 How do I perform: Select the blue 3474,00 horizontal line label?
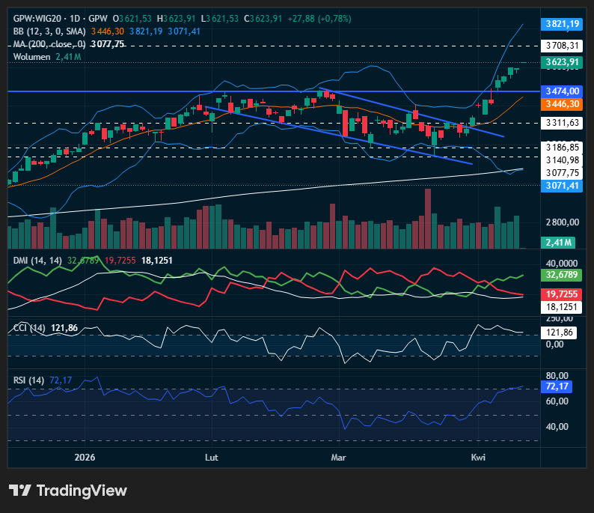coord(562,91)
